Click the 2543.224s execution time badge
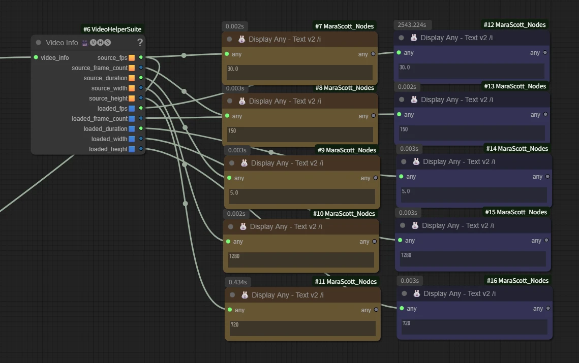This screenshot has height=363, width=579. click(x=412, y=25)
